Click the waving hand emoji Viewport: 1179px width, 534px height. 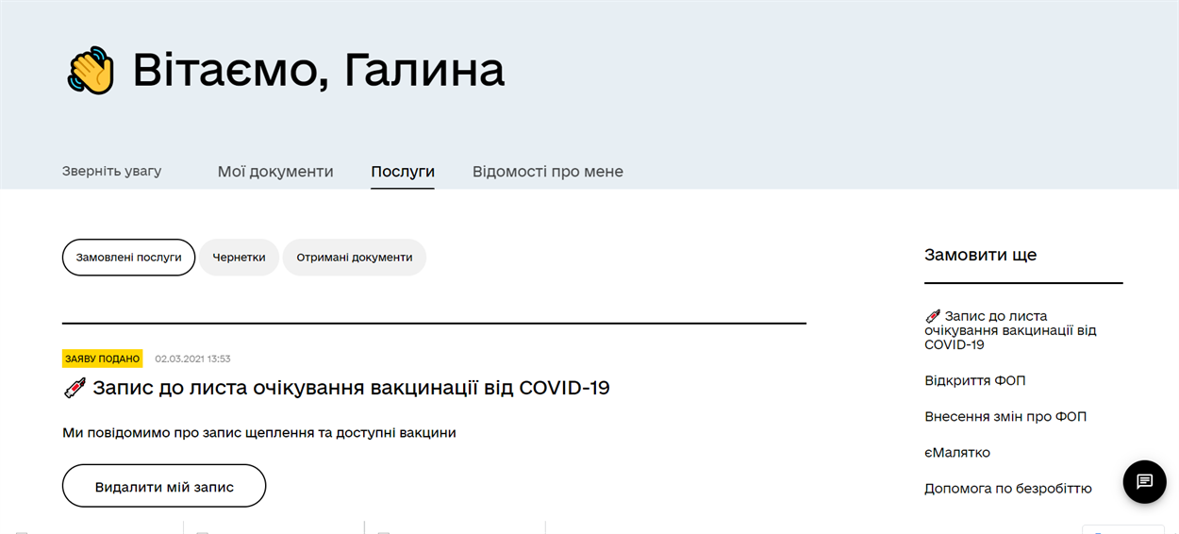[x=91, y=71]
